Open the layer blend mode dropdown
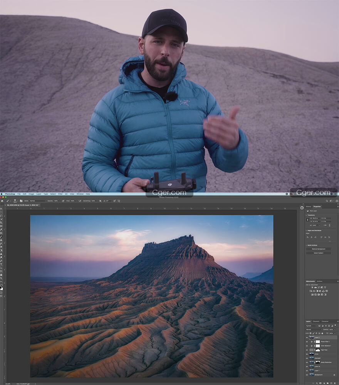This screenshot has width=339, height=385. pyautogui.click(x=314, y=329)
